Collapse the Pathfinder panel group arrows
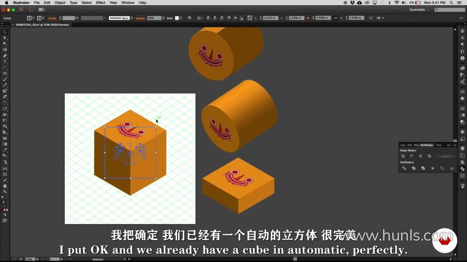The height and width of the screenshot is (262, 467). click(449, 145)
